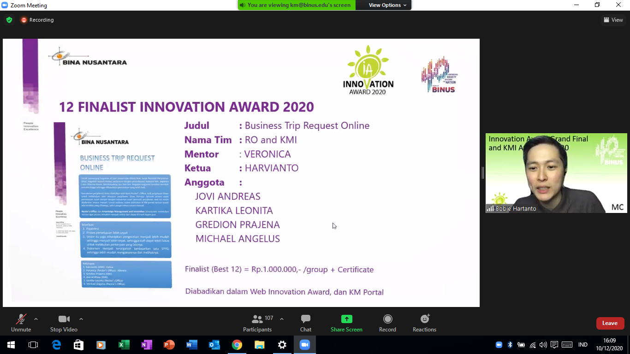Screen dimensions: 630x354
Task: Open PowerPoint from taskbar
Action: (169, 345)
